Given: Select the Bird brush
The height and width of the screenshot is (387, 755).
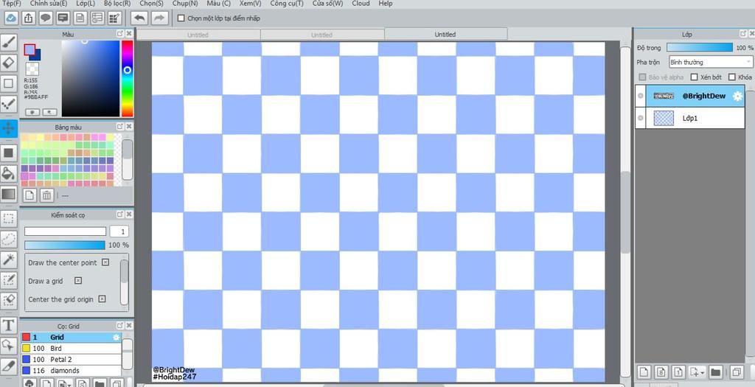Looking at the screenshot, I should click(72, 349).
